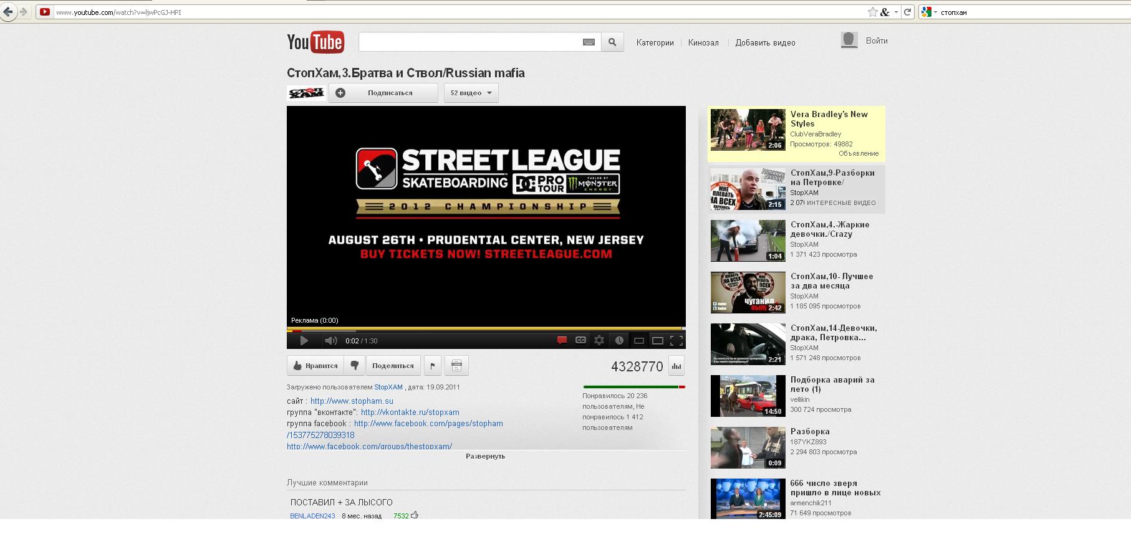Reload the page with refresh icon
Image resolution: width=1131 pixels, height=534 pixels.
[x=908, y=12]
